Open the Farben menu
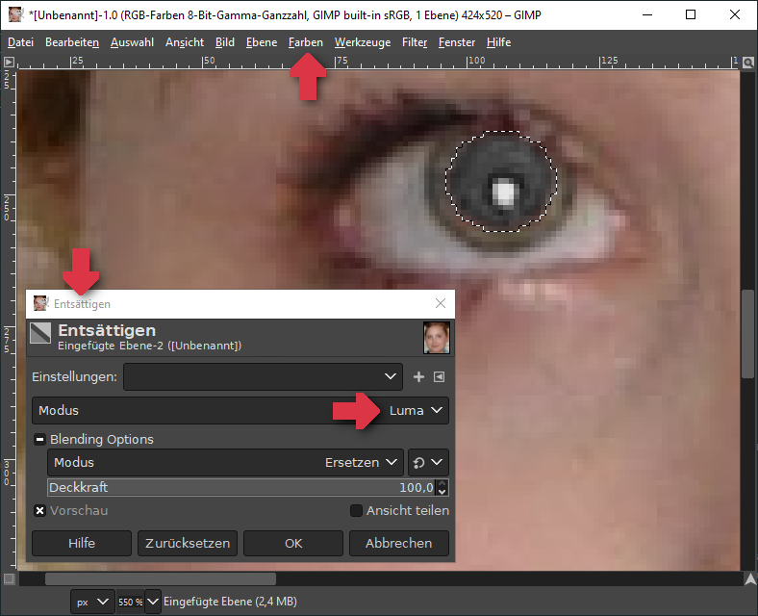The height and width of the screenshot is (616, 758). [305, 42]
